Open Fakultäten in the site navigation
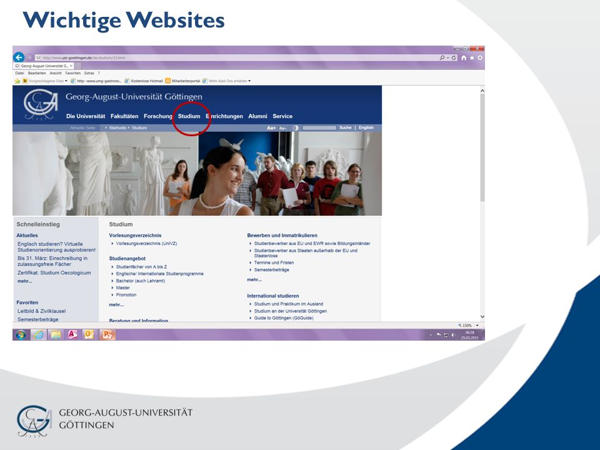This screenshot has height=450, width=600. coord(124,116)
